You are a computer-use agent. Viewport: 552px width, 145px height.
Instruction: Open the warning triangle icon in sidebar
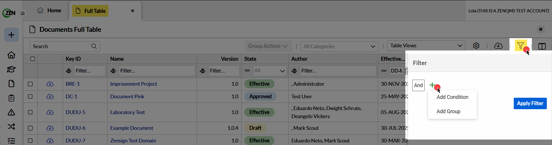click(11, 112)
